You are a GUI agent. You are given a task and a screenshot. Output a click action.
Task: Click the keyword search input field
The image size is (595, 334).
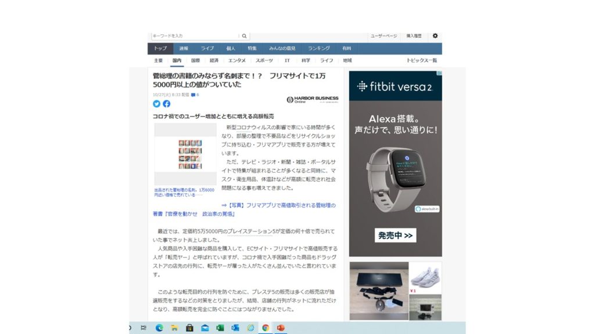point(195,36)
